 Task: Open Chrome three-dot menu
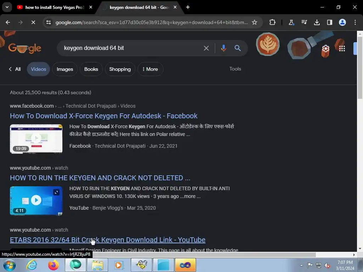[355, 22]
